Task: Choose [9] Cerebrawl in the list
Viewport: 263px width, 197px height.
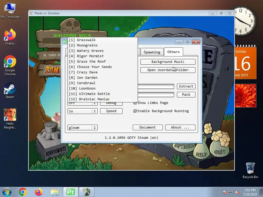Action: (x=102, y=83)
